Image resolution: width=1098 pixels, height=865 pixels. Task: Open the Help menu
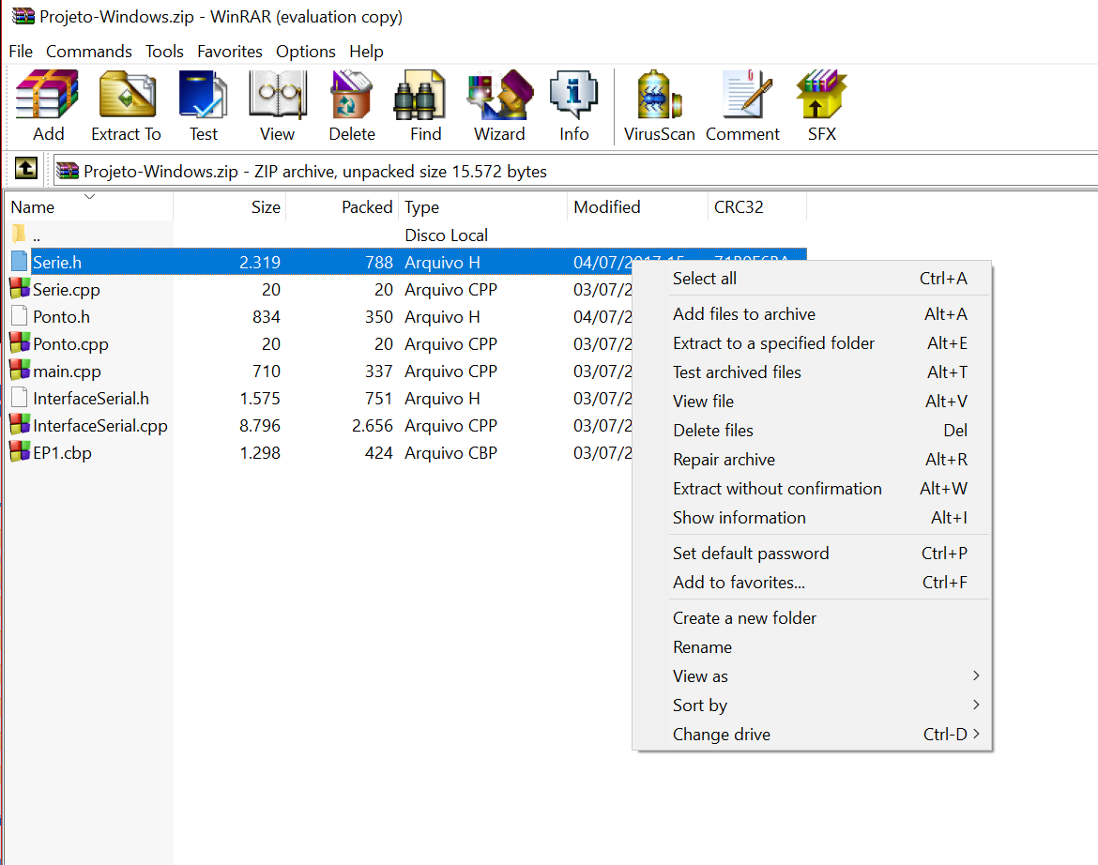(x=366, y=51)
